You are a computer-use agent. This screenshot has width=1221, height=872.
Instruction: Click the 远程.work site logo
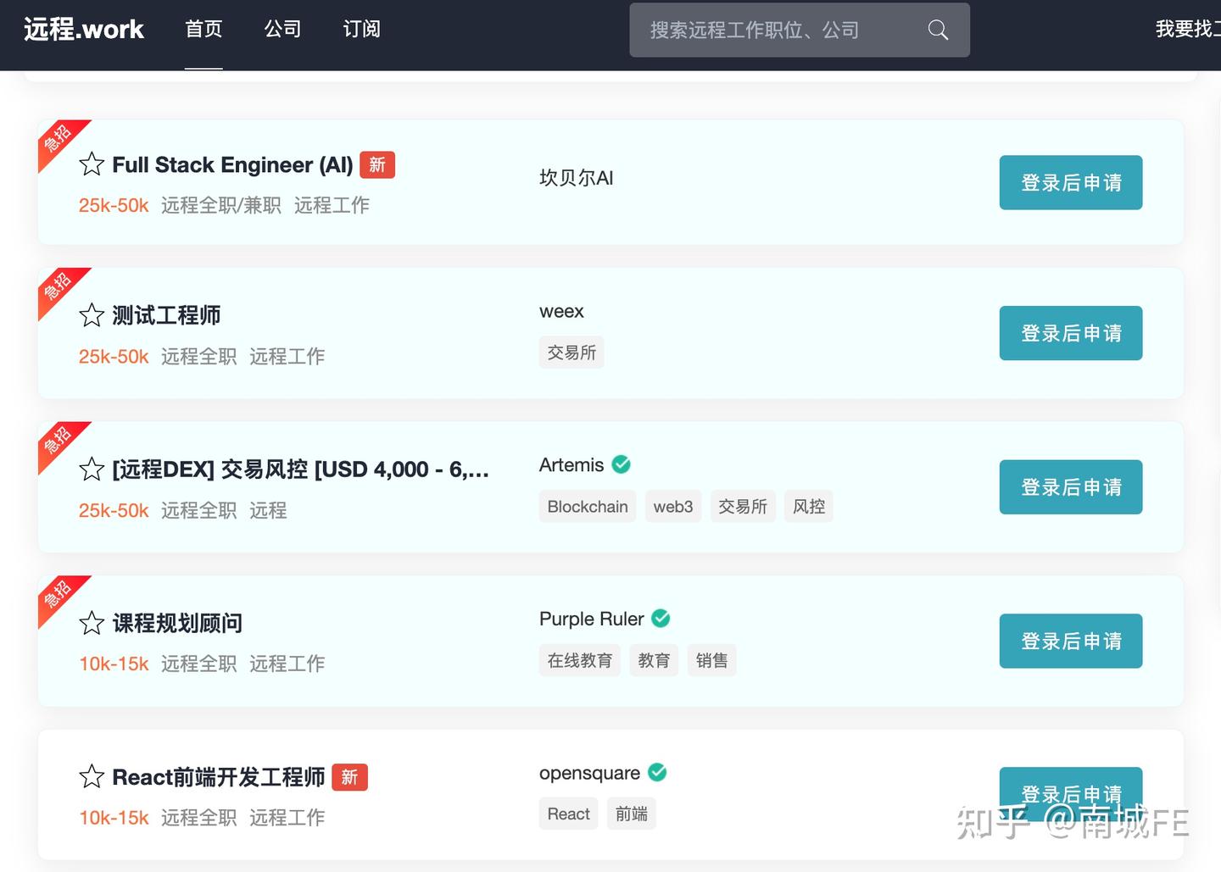click(x=84, y=29)
